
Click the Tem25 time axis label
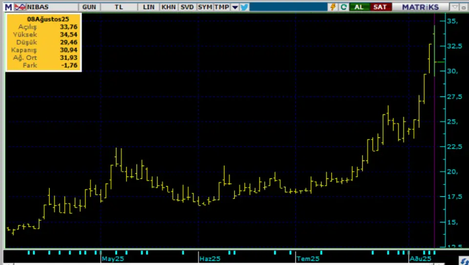308,259
